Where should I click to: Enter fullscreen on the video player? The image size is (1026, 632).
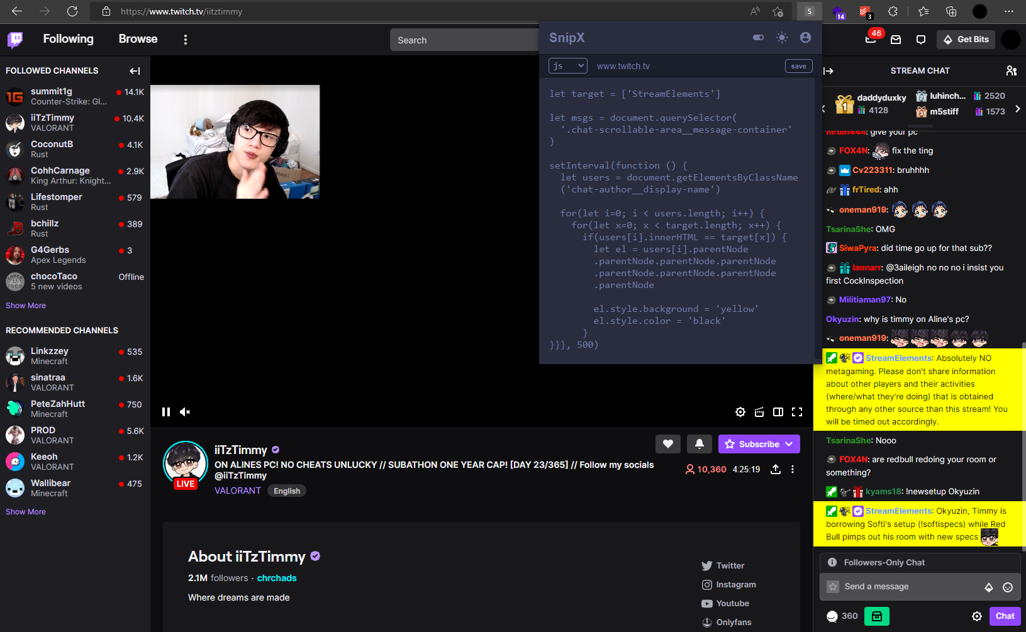(x=797, y=412)
